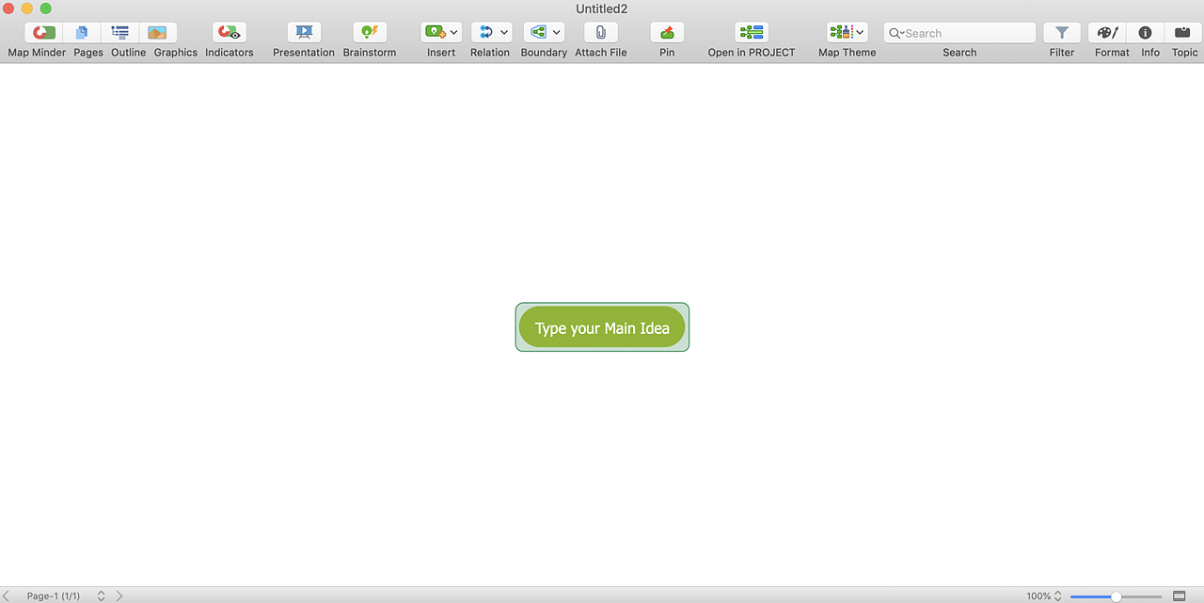Expand the Relation dropdown arrow
1204x603 pixels.
coord(504,33)
